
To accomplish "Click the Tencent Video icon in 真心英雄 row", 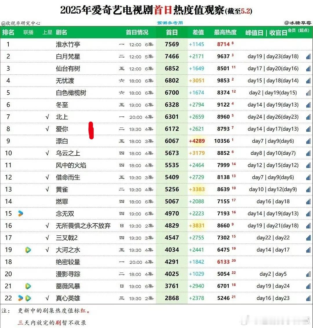I will tap(28, 298).
